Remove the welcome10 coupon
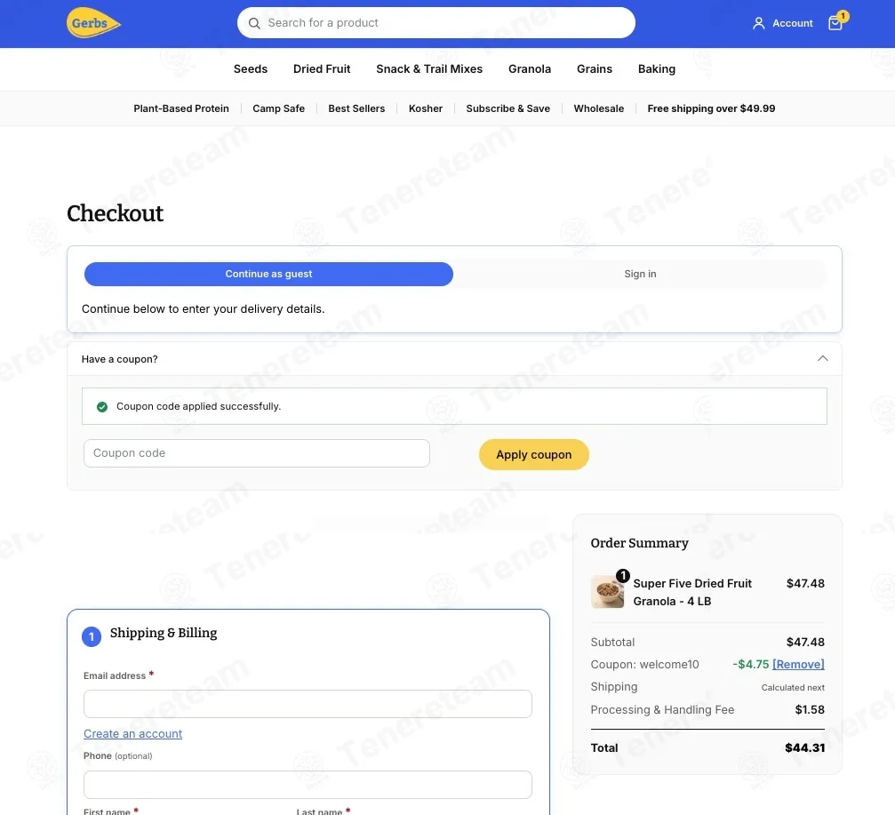Image resolution: width=895 pixels, height=815 pixels. [798, 664]
